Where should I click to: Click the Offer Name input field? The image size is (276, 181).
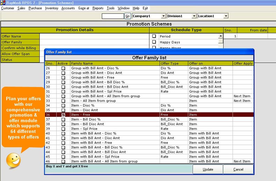pyautogui.click(x=94, y=36)
